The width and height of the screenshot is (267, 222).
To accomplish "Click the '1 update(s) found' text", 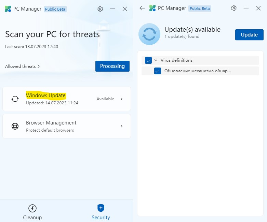I will click(182, 36).
